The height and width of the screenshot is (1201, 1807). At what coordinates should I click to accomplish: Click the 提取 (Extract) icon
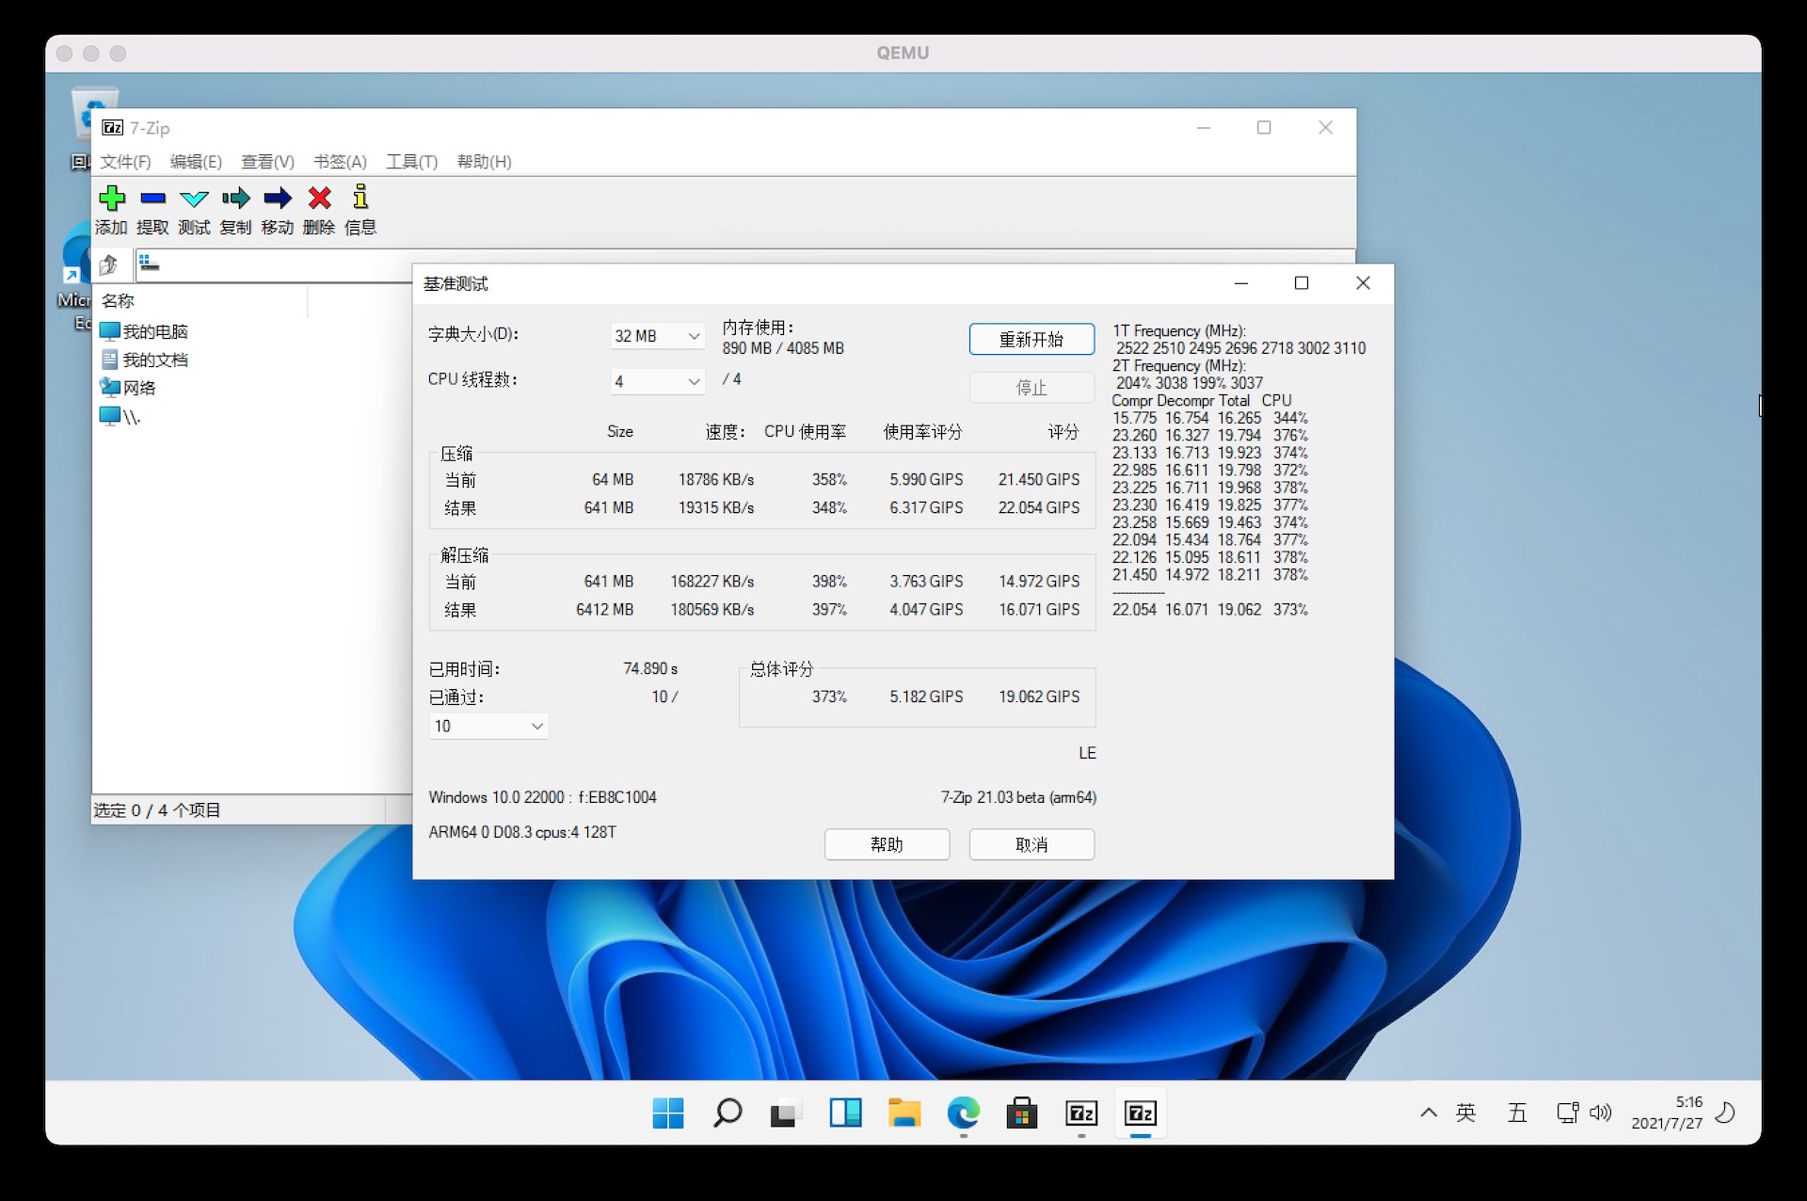pos(152,209)
